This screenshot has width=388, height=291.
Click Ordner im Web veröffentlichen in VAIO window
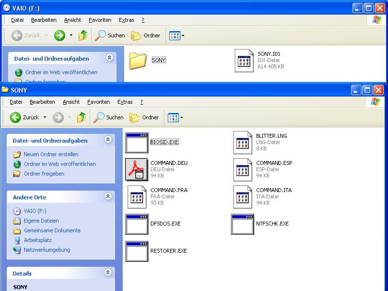point(61,72)
